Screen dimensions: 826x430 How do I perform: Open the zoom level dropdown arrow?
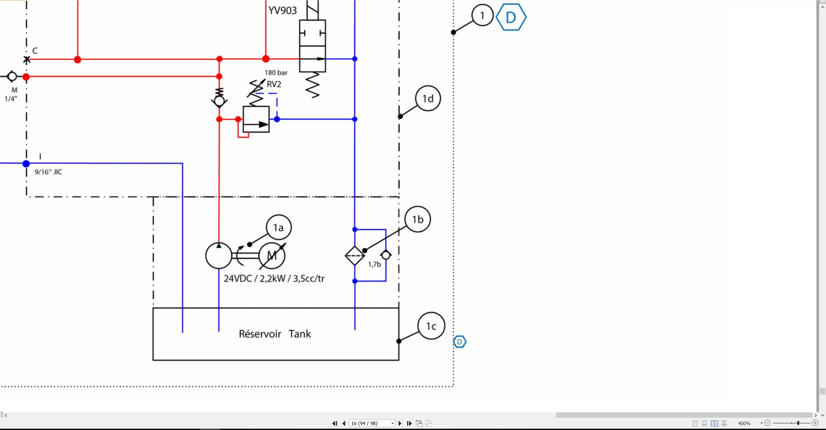761,423
